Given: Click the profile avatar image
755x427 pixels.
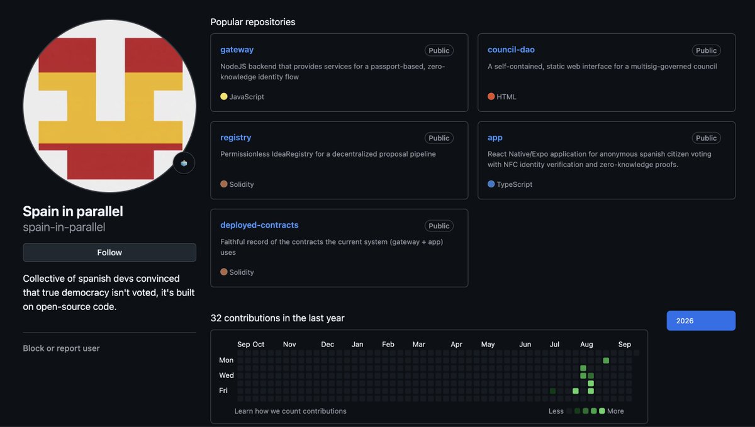Looking at the screenshot, I should click(x=109, y=106).
